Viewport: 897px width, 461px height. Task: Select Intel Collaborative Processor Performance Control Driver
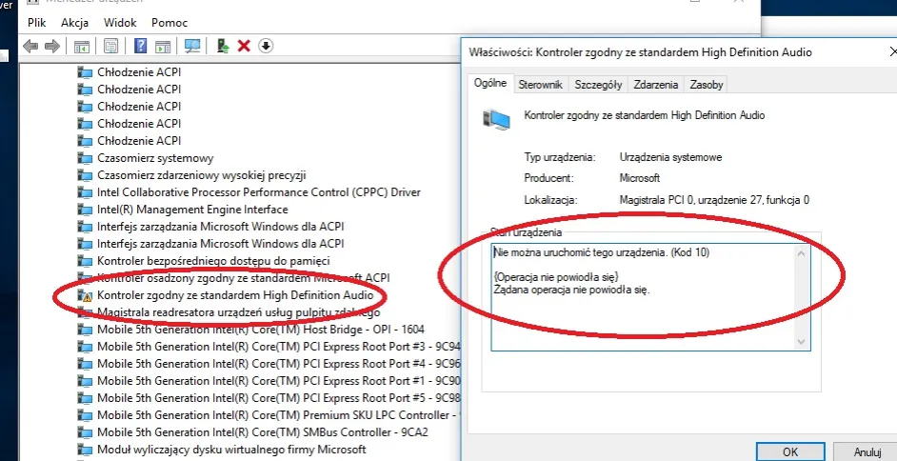259,192
